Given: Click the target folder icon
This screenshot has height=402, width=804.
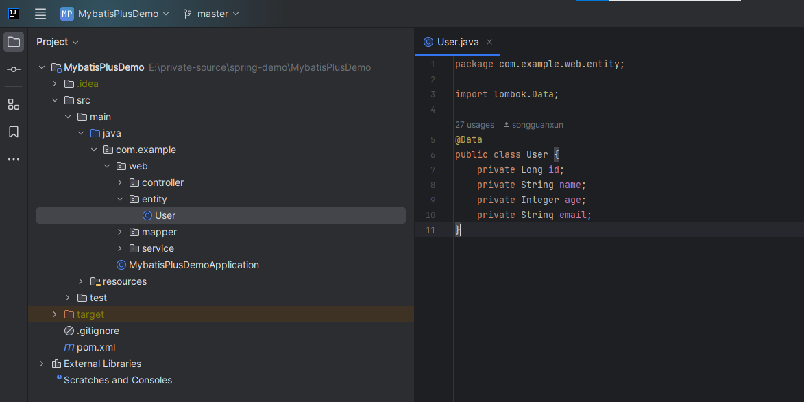Looking at the screenshot, I should coord(69,314).
